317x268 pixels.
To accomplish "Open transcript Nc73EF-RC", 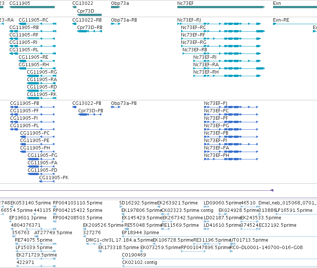I will pyautogui.click(x=193, y=28).
